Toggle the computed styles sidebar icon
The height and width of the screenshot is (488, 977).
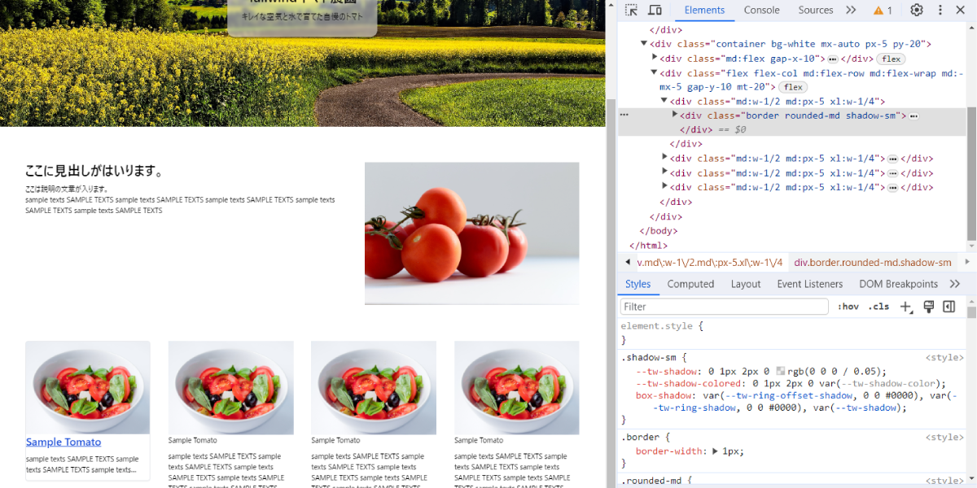pyautogui.click(x=949, y=307)
